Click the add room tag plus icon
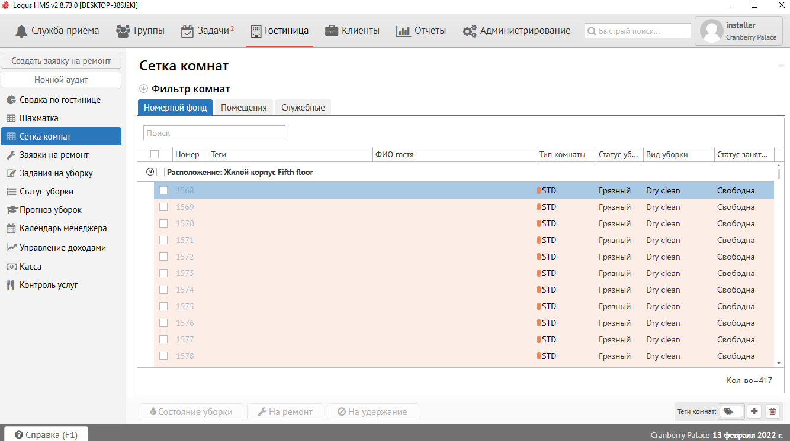 [754, 411]
